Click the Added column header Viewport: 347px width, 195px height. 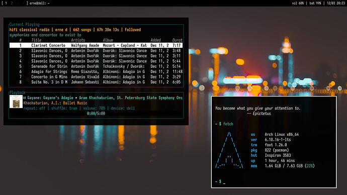click(x=155, y=40)
